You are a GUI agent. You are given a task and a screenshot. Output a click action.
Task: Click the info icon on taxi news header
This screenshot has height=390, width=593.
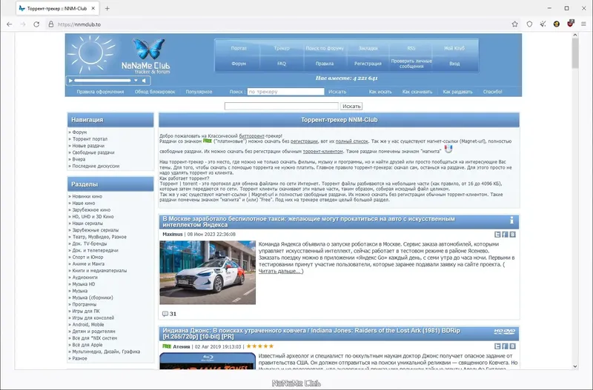pyautogui.click(x=511, y=220)
